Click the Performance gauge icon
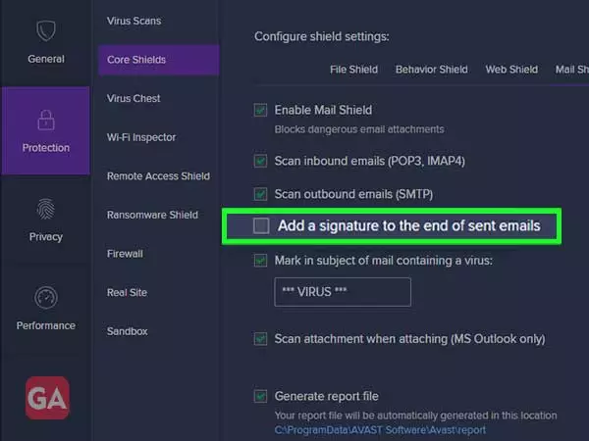 (x=46, y=297)
